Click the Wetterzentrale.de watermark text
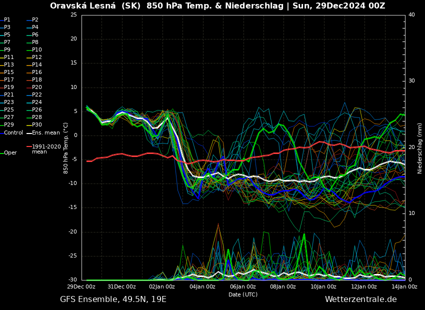Screen dimensions: 425x310 tap(360, 299)
